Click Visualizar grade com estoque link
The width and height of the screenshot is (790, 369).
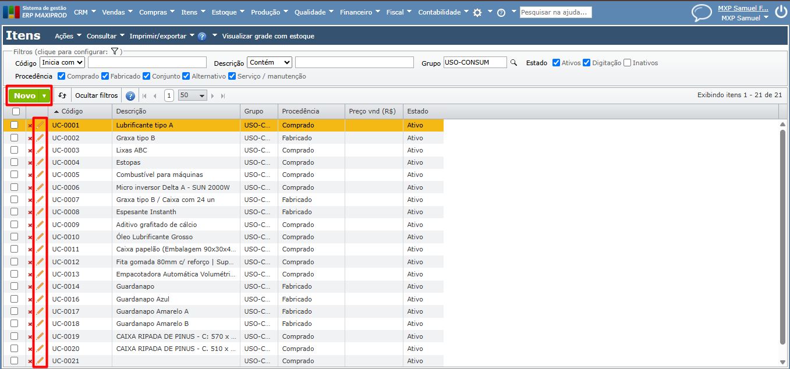coord(268,36)
